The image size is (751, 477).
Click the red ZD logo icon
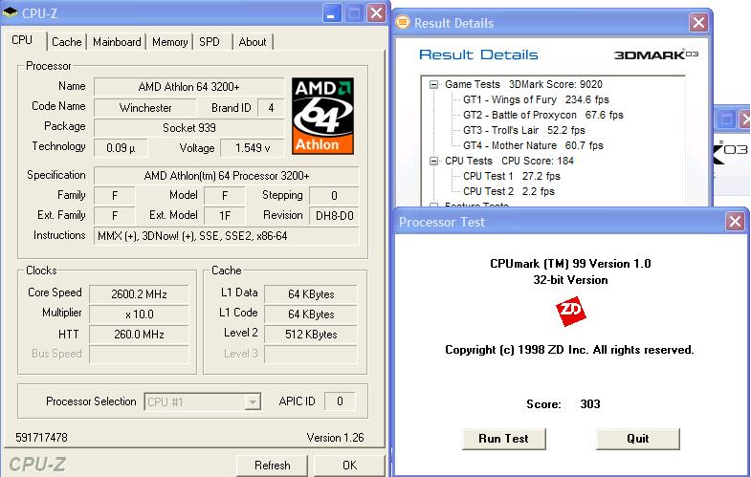(x=570, y=312)
